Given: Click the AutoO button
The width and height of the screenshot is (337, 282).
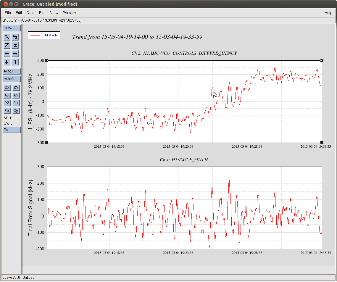Looking at the screenshot, I should (12, 79).
